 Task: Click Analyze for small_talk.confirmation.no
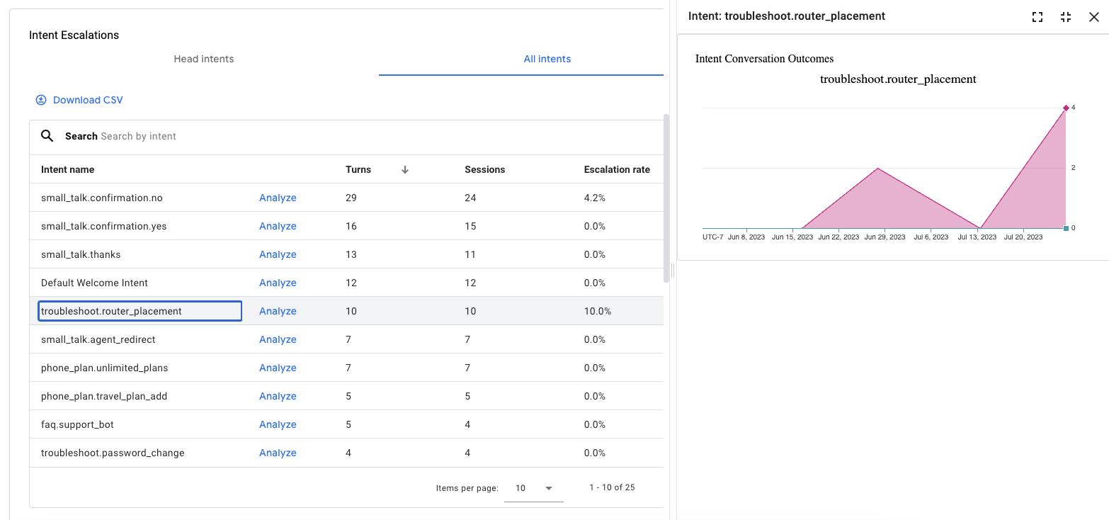click(277, 198)
